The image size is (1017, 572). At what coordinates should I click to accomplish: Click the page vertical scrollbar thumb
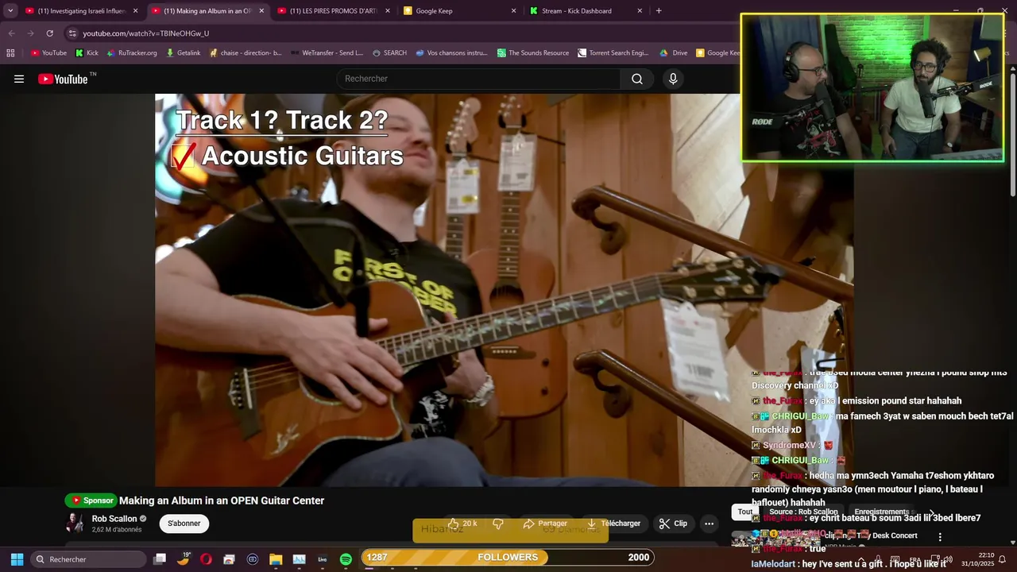pos(1012,133)
